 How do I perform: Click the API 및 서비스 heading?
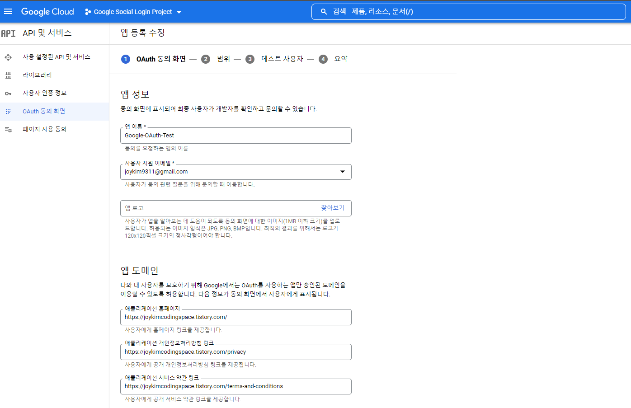pyautogui.click(x=47, y=33)
